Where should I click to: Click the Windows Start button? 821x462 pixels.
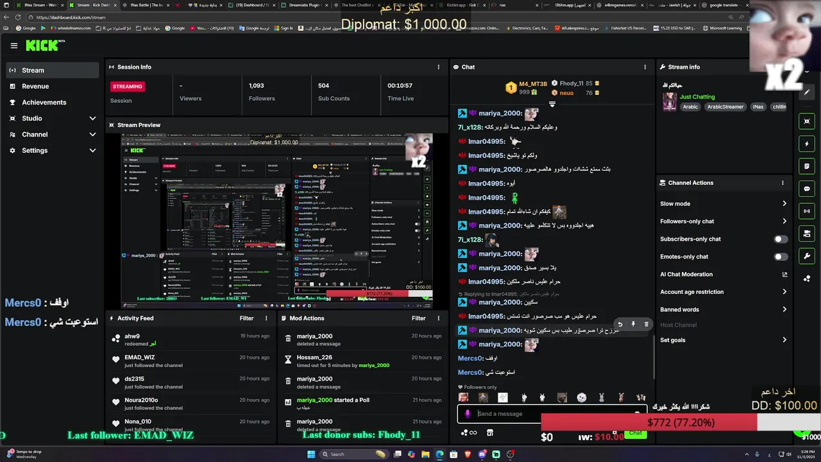coord(311,454)
